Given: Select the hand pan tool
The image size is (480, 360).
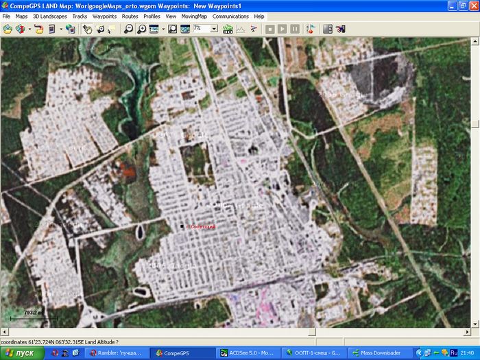Looking at the screenshot, I should coord(87,29).
